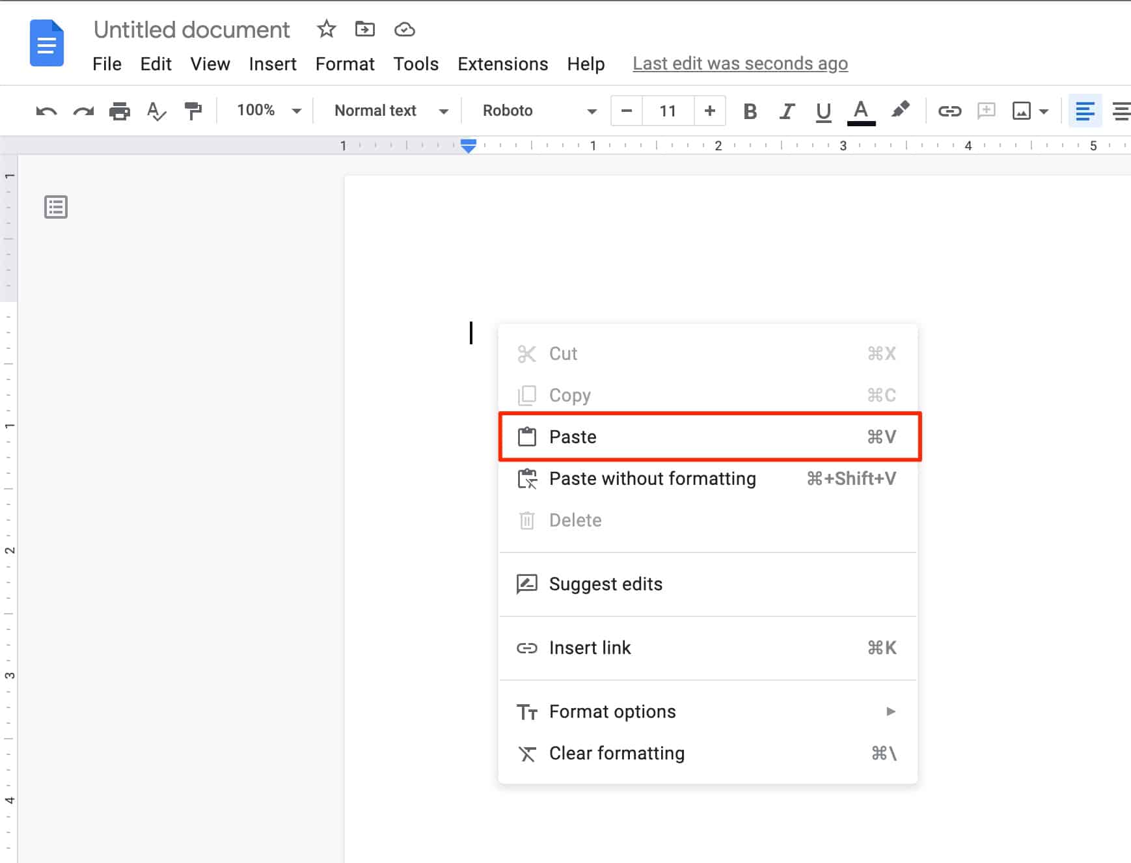Open the highlight color pen
Image resolution: width=1131 pixels, height=863 pixels.
click(x=901, y=110)
